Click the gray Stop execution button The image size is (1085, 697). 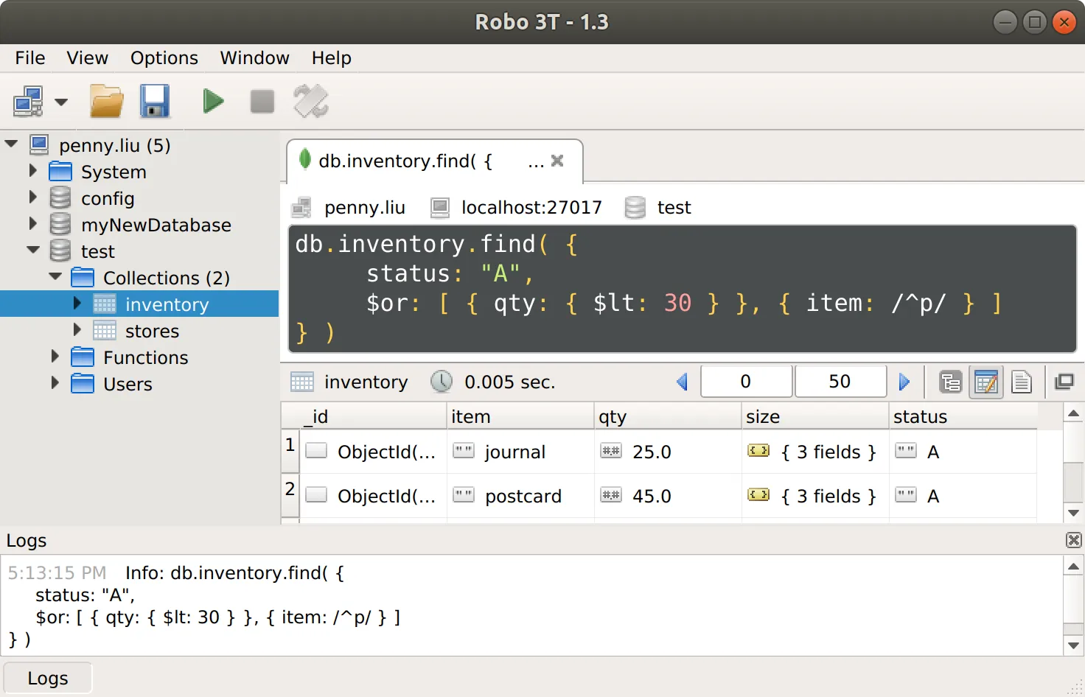pyautogui.click(x=262, y=102)
